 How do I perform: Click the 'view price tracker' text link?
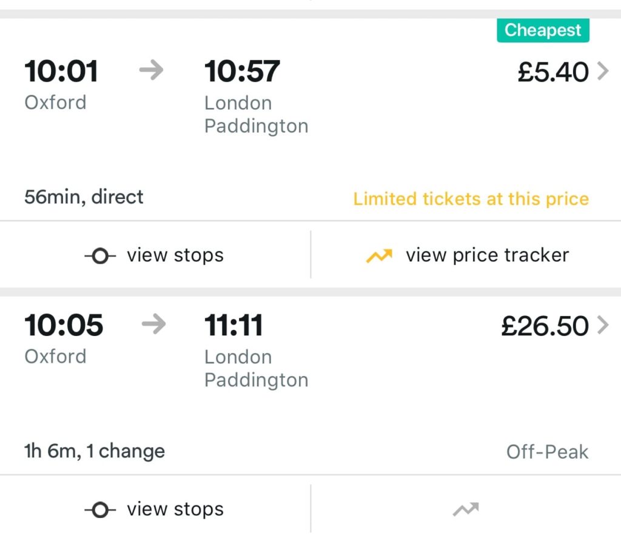pos(485,255)
